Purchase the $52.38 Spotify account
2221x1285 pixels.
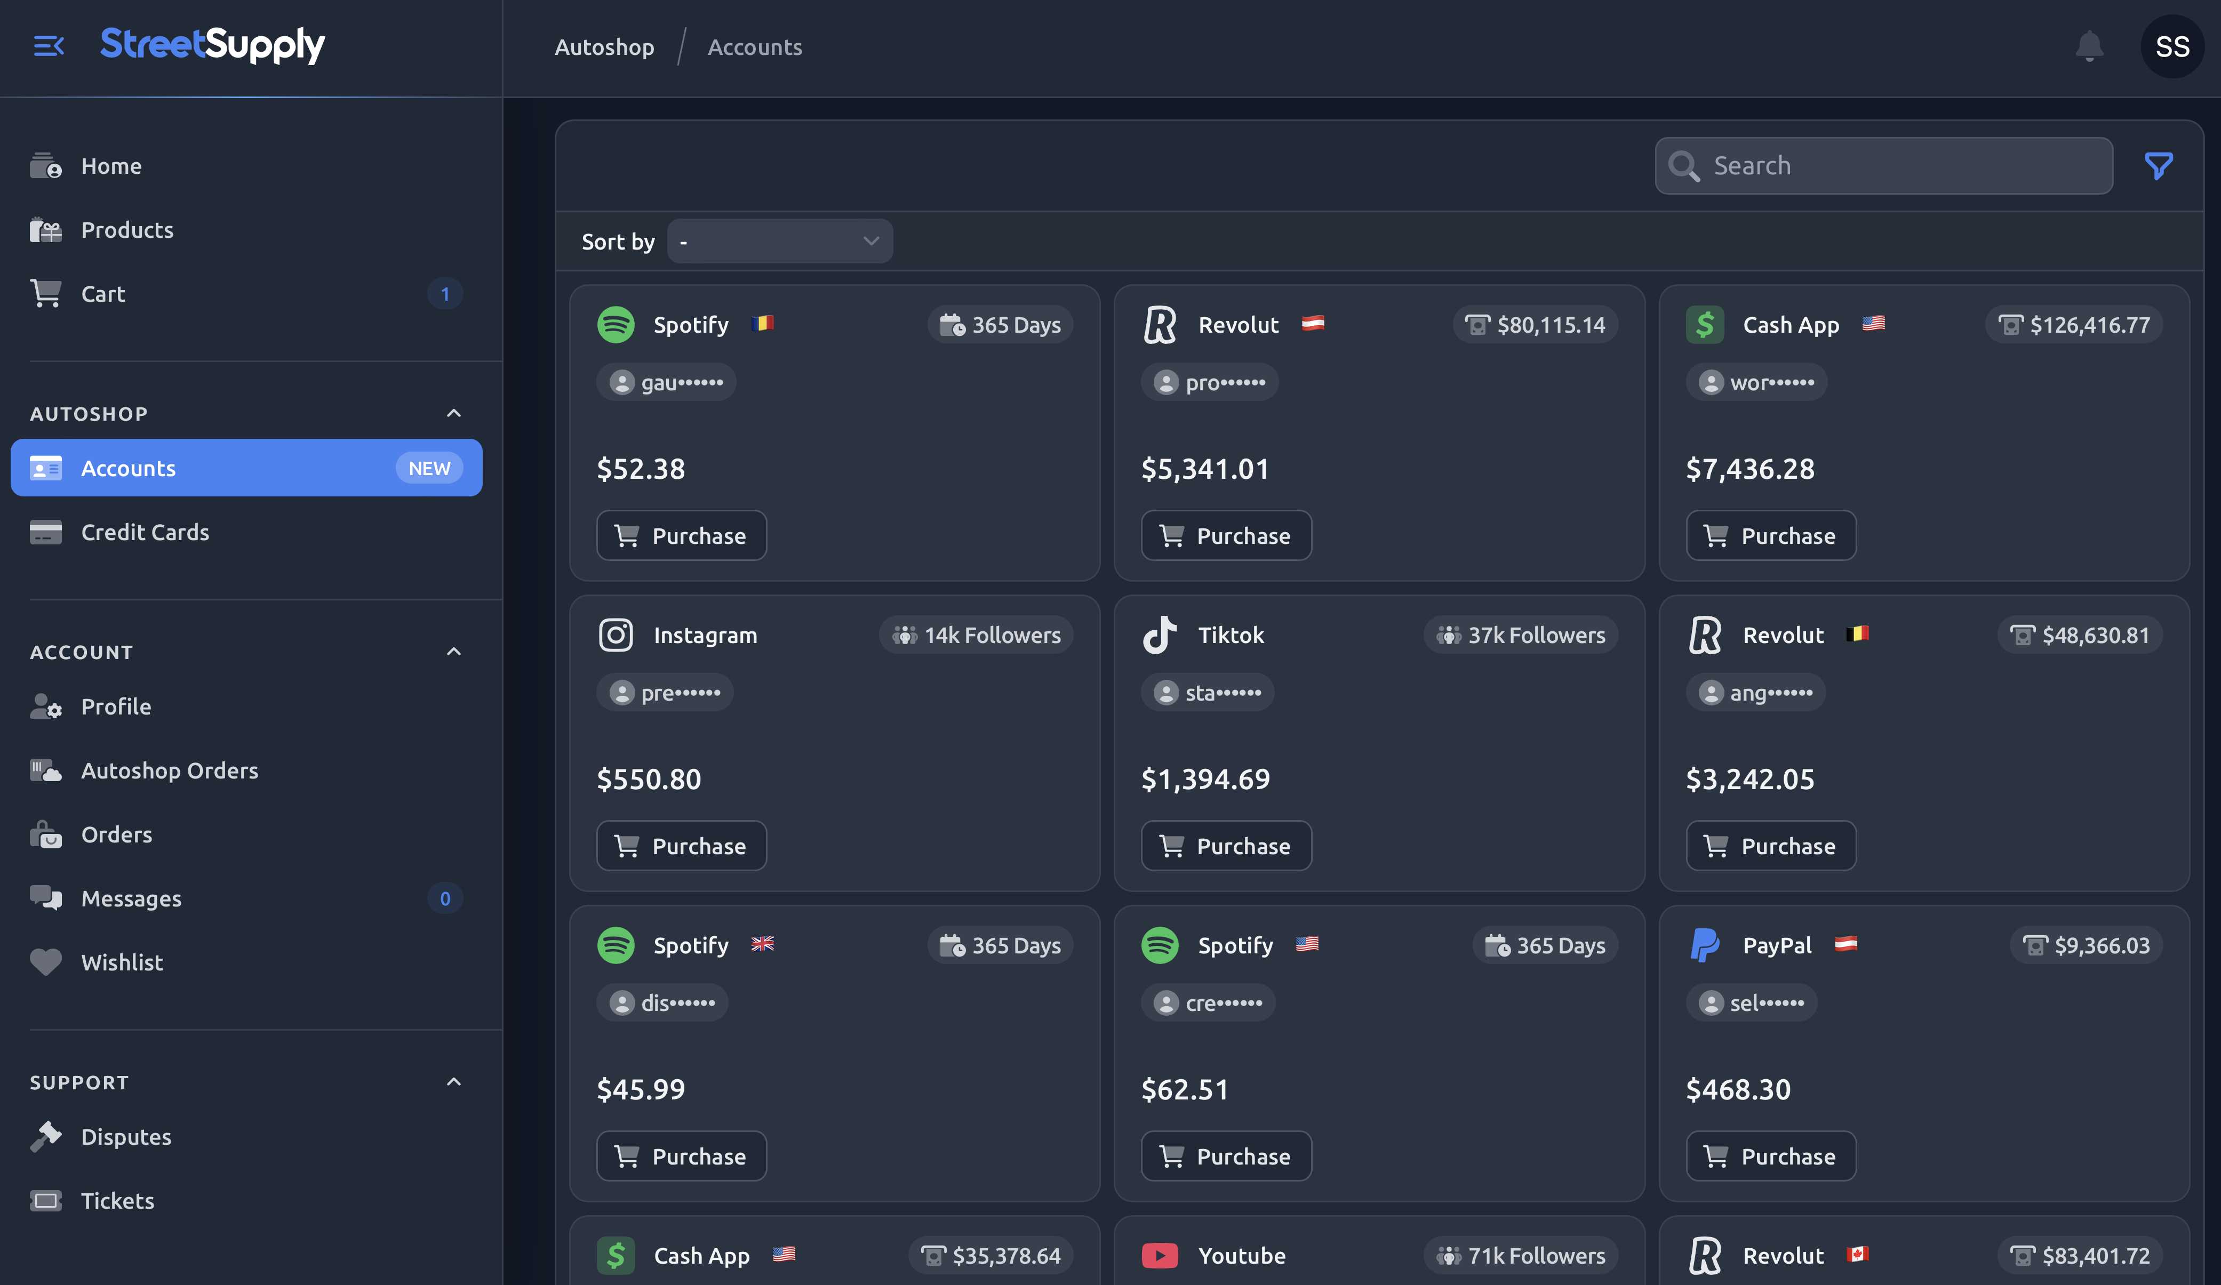681,535
